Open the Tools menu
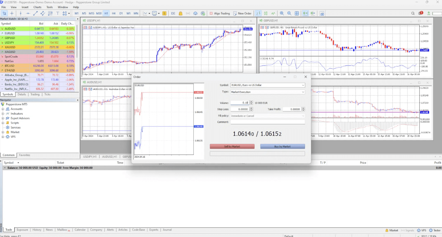Image resolution: width=442 pixels, height=237 pixels. point(50,7)
